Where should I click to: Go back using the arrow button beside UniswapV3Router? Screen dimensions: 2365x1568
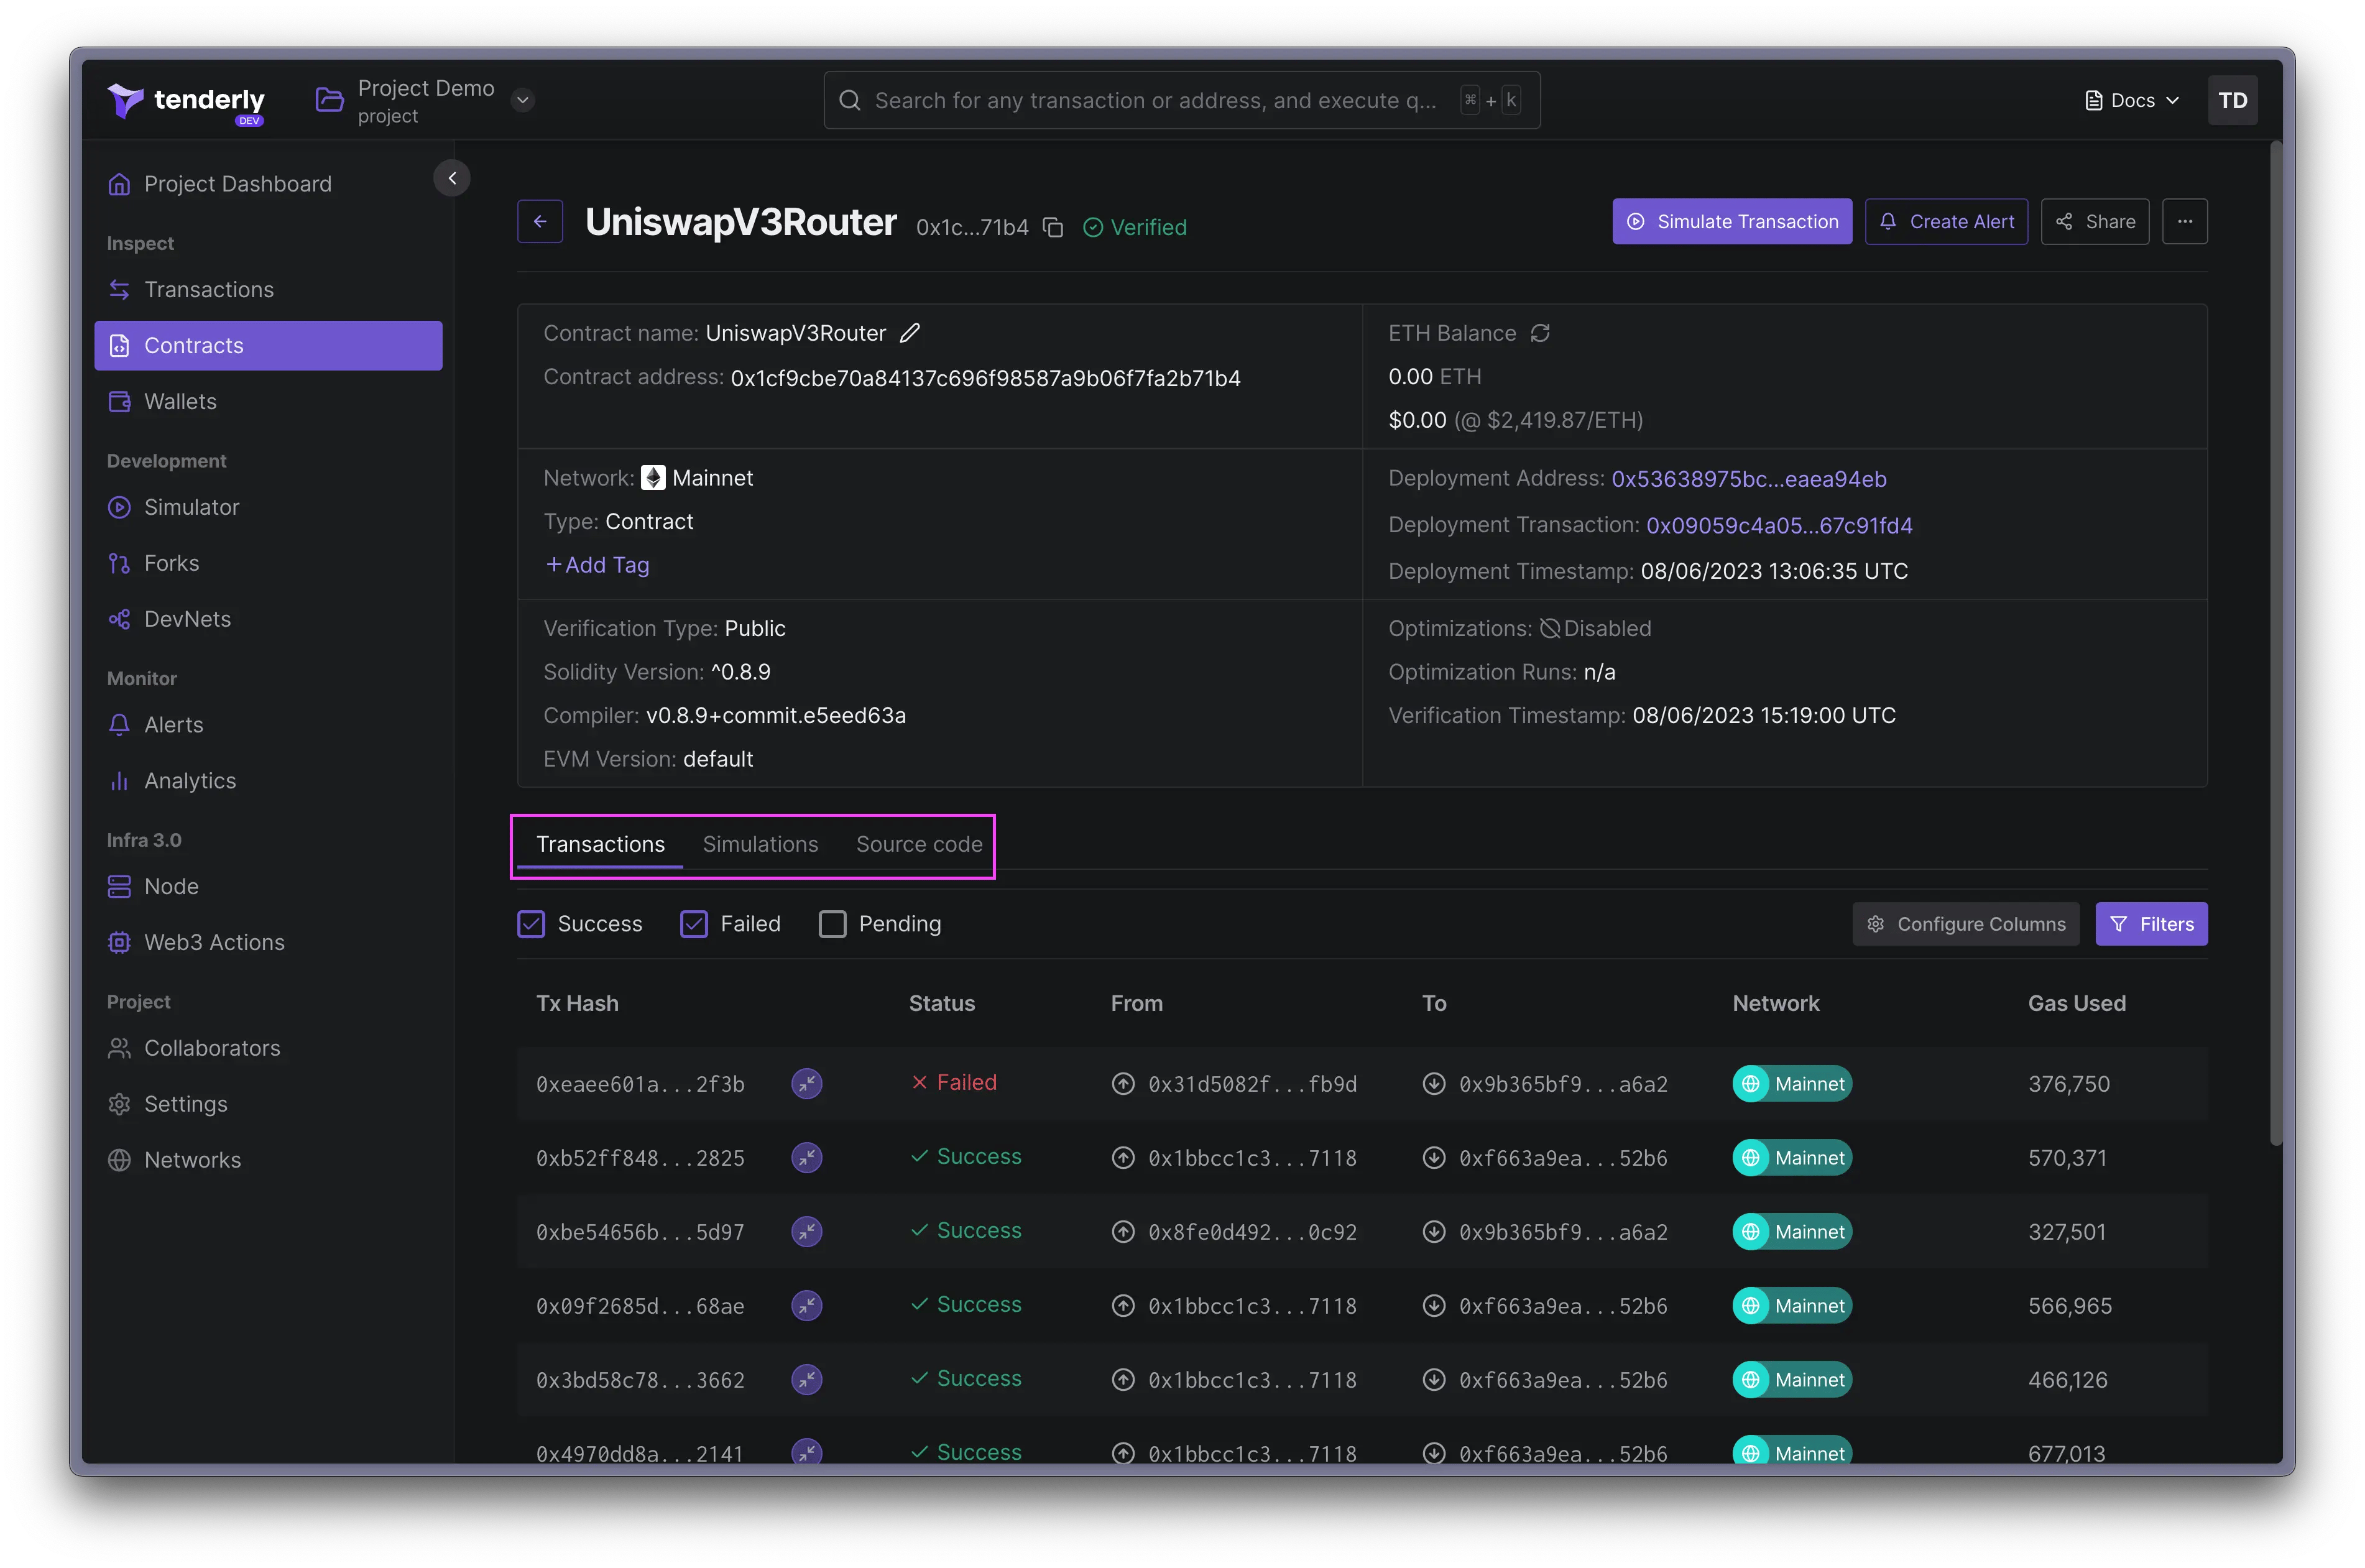[x=540, y=222]
